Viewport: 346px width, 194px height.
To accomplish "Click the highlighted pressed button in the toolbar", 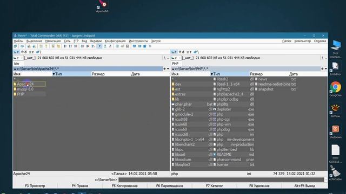I will [99, 46].
